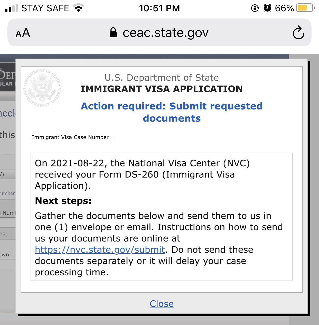Tap the Wi-Fi status icon
The width and height of the screenshot is (319, 325).
click(79, 8)
